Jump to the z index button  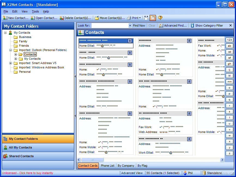coord(229,153)
